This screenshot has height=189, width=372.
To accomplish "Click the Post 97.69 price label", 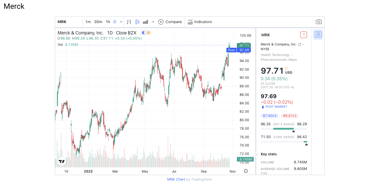I will [x=238, y=50].
